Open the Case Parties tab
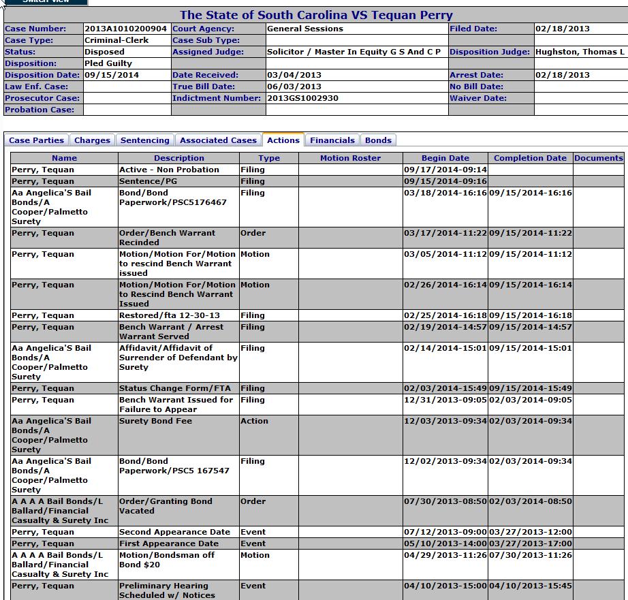Image resolution: width=628 pixels, height=600 pixels. pos(37,140)
